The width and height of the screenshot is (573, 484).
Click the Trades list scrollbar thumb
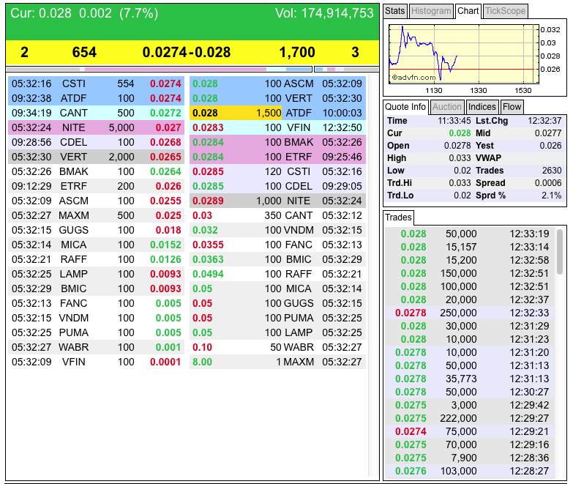point(560,251)
